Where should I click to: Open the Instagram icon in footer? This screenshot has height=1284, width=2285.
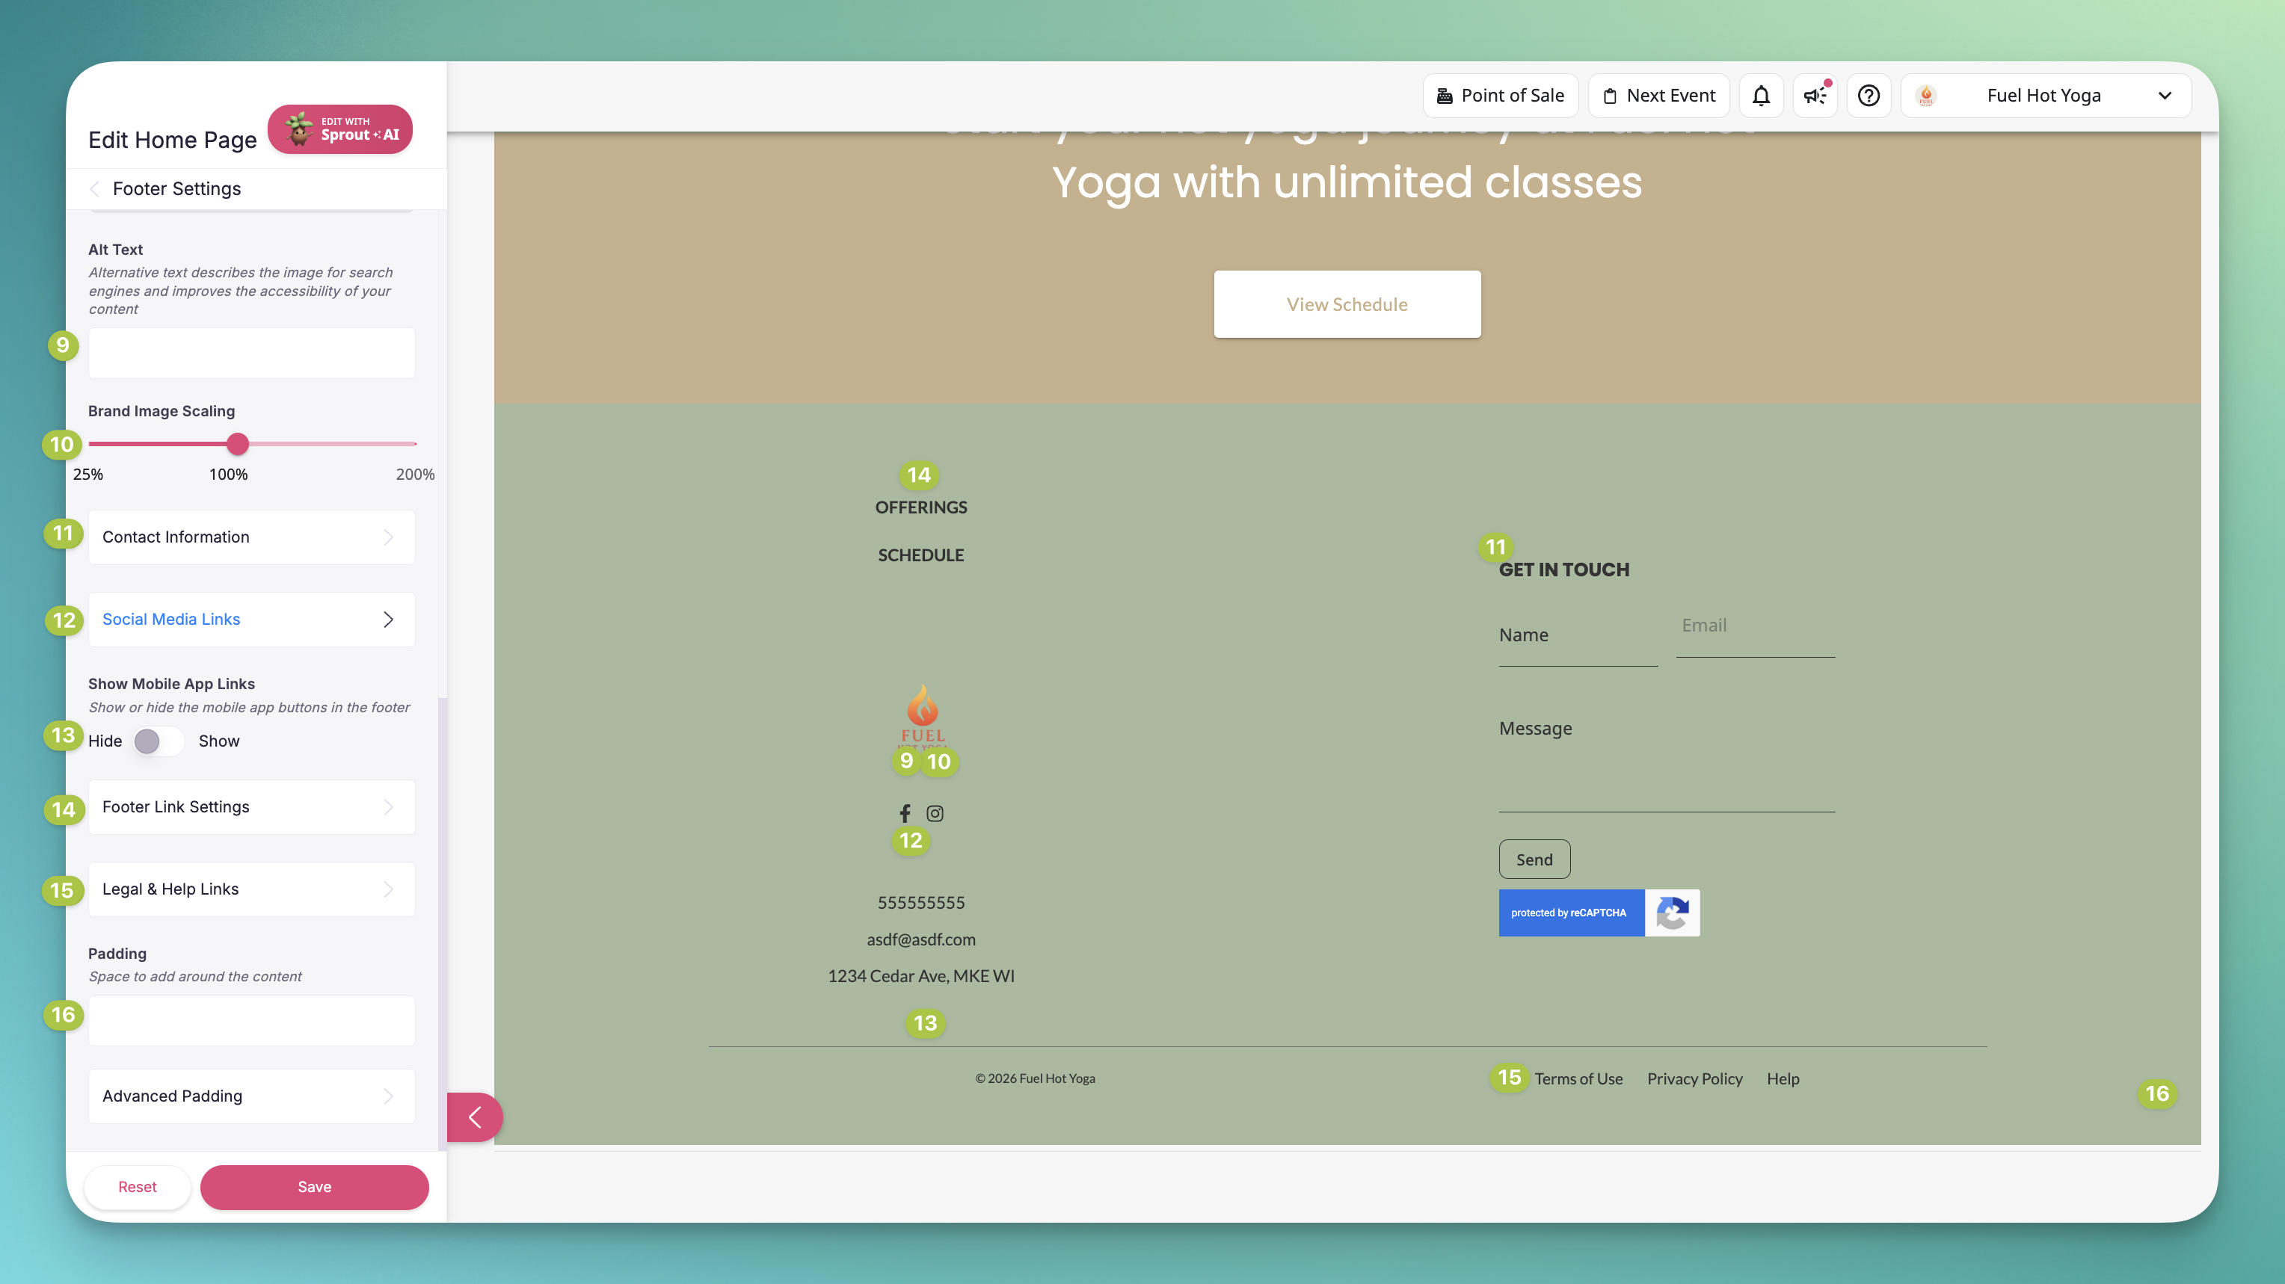tap(935, 813)
